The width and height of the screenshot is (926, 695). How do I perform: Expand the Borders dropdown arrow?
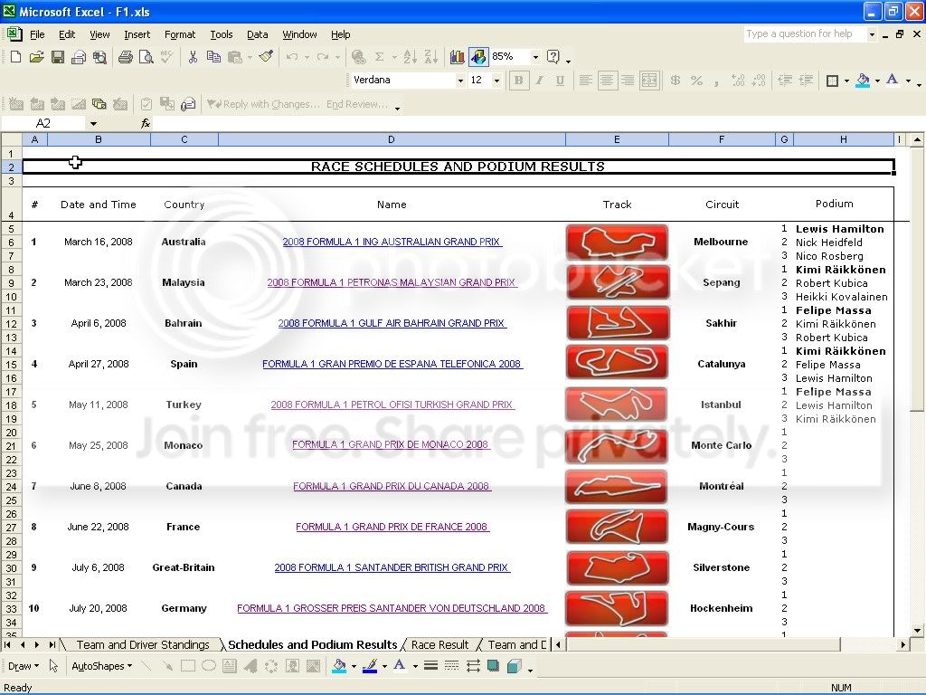tap(846, 81)
